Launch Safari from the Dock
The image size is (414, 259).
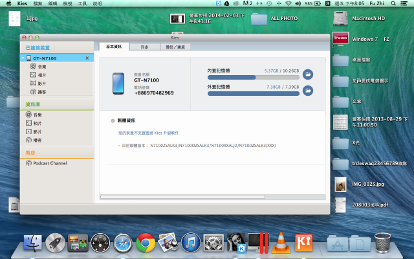pyautogui.click(x=123, y=243)
